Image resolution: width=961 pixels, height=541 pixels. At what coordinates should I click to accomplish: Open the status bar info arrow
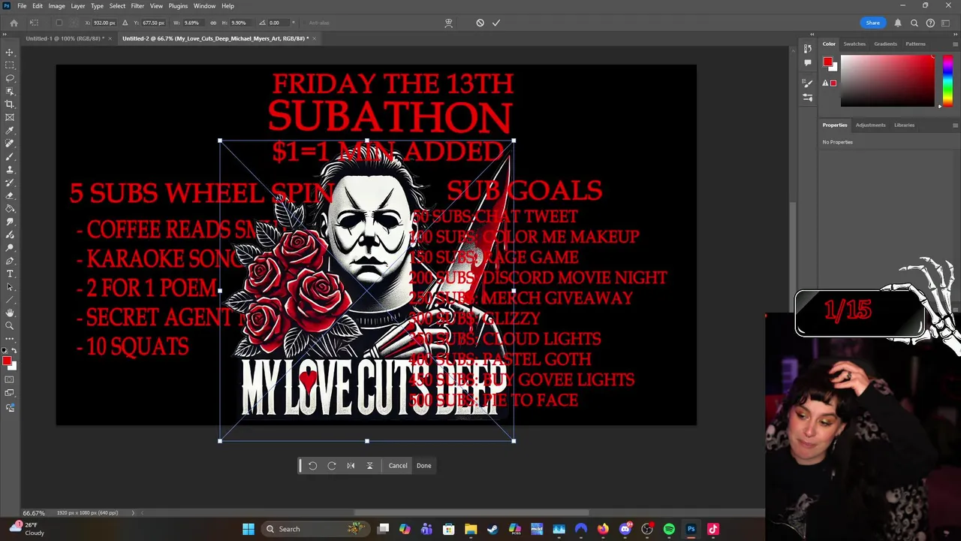[x=133, y=512]
